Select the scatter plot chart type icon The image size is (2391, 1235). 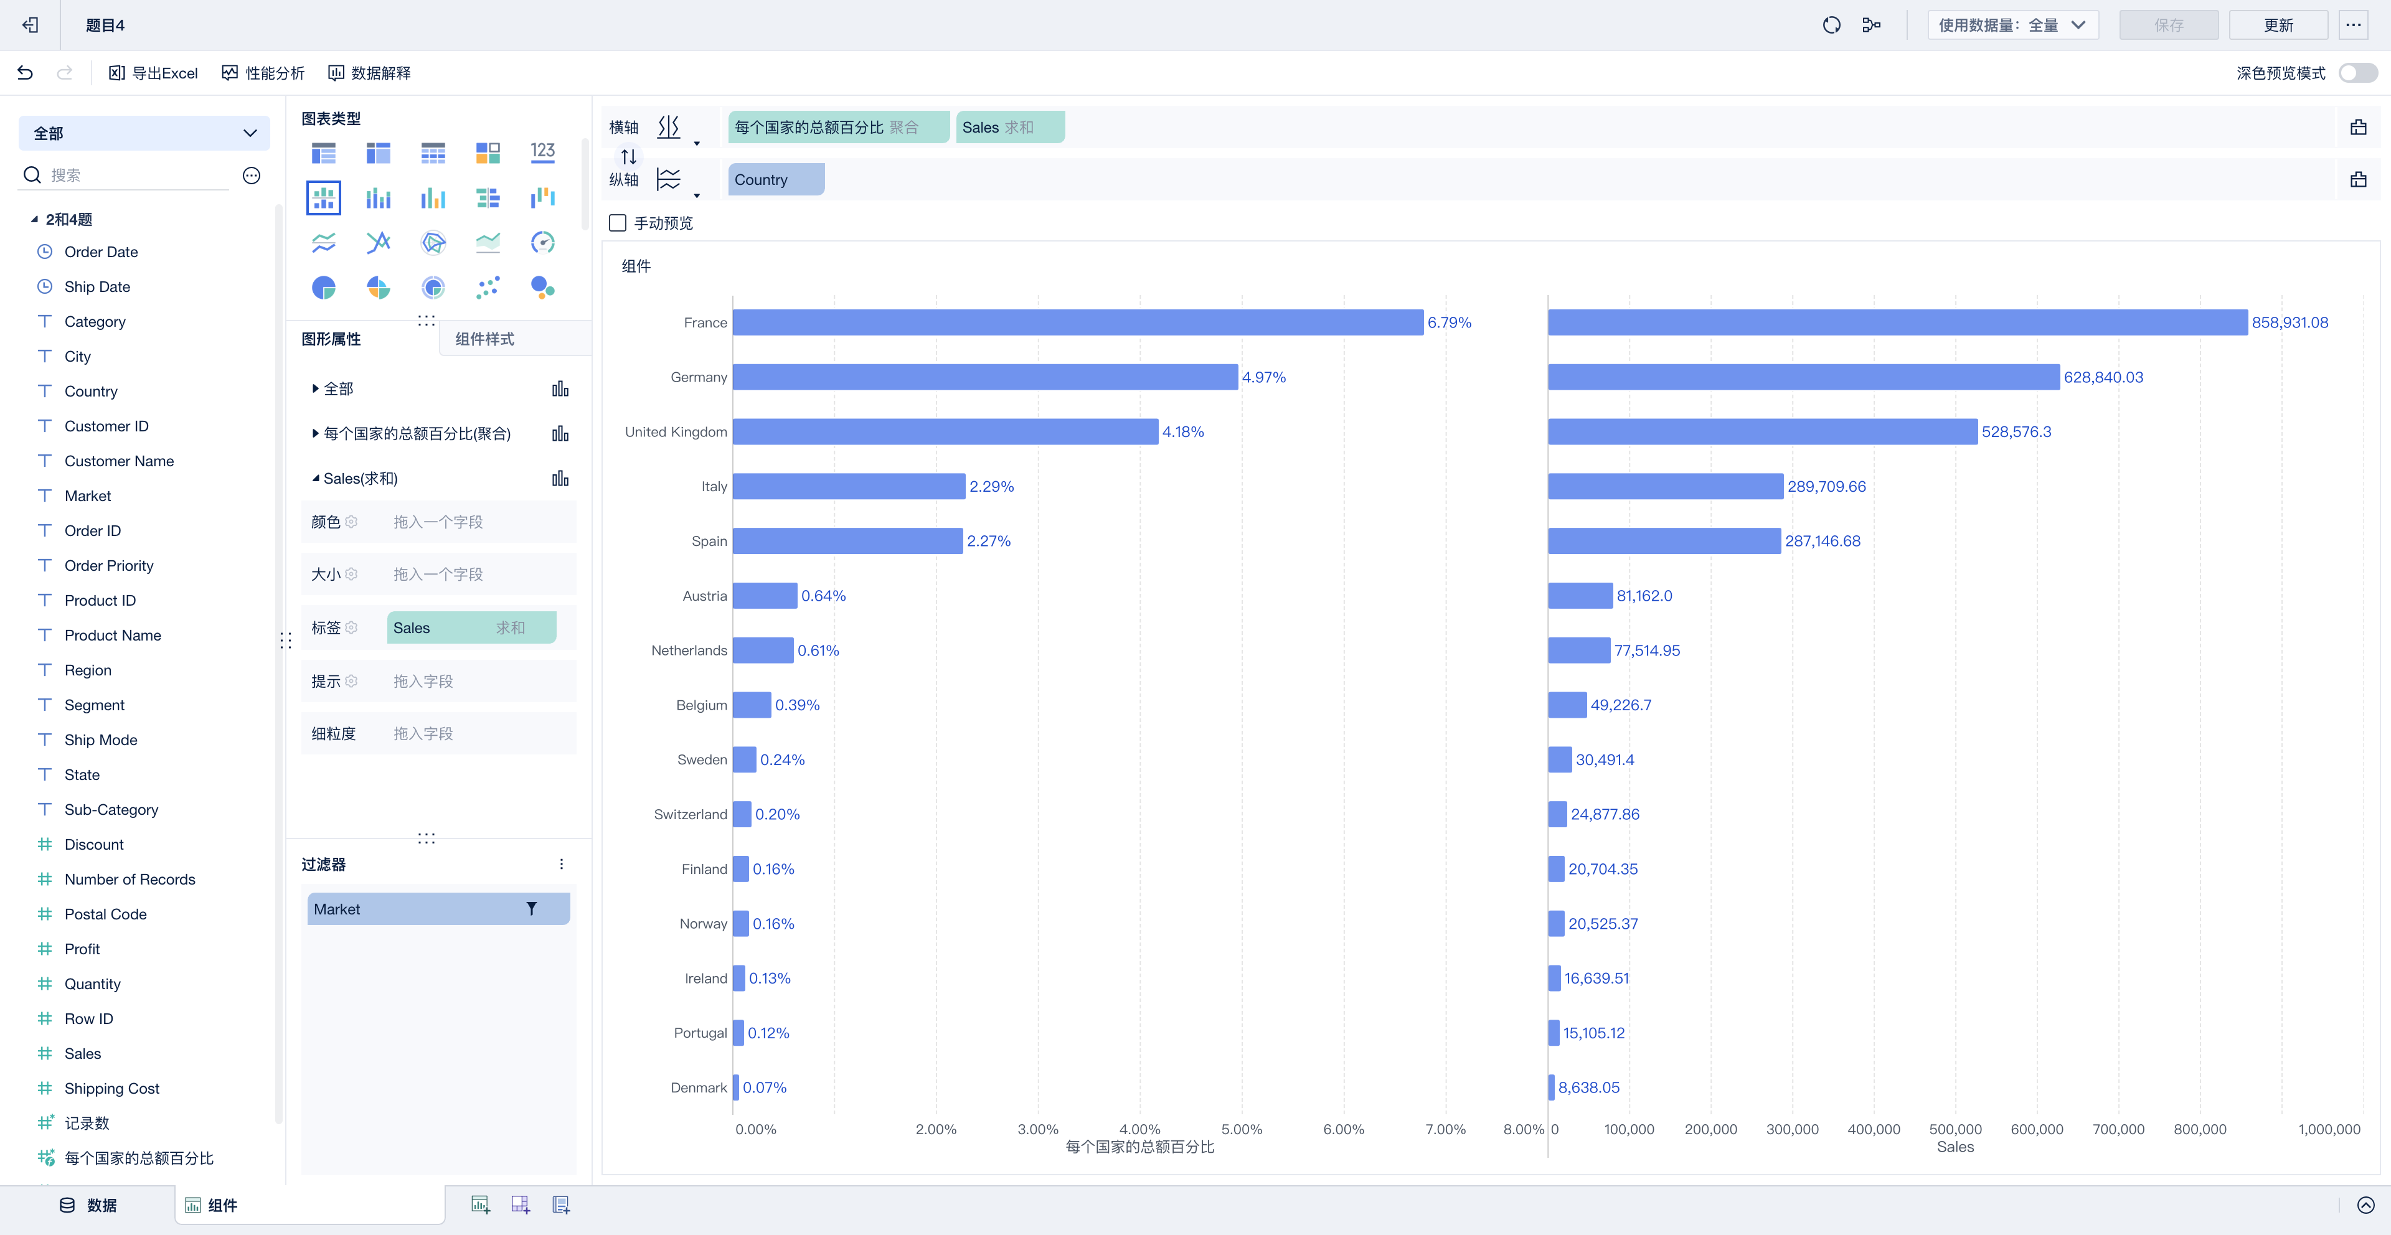[x=488, y=288]
